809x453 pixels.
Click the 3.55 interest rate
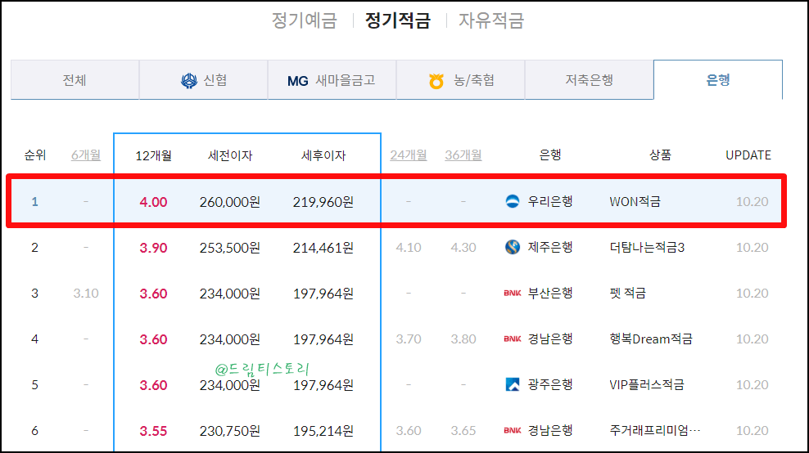[x=153, y=431]
